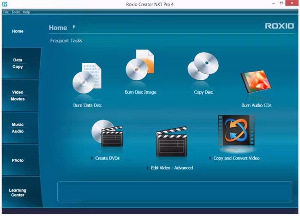Open the Create DVDs clapperboard disc icon
This screenshot has width=300, height=216.
(107, 133)
